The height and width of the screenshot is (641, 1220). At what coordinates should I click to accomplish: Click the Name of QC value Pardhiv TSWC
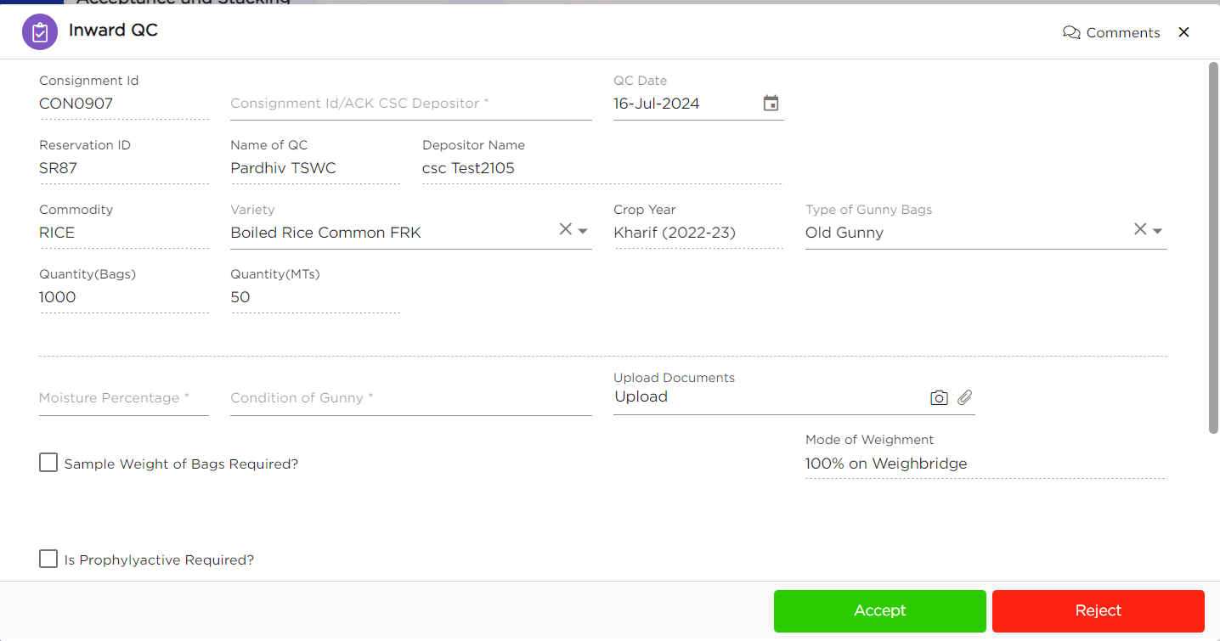click(x=283, y=168)
